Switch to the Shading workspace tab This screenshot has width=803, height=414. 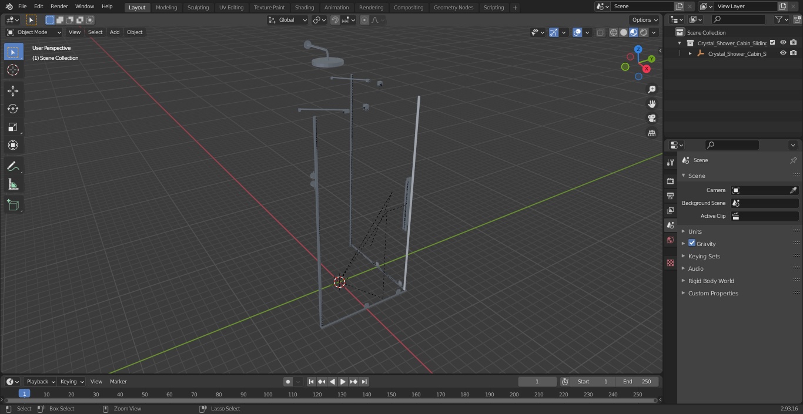pyautogui.click(x=304, y=7)
